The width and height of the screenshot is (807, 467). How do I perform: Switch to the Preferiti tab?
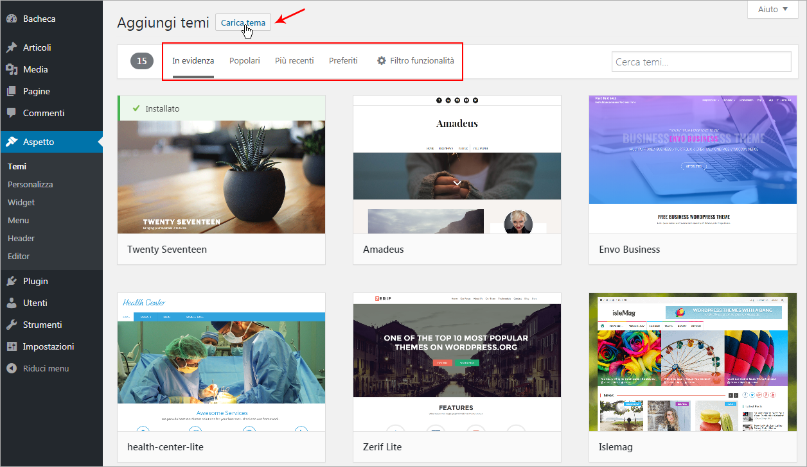tap(343, 61)
